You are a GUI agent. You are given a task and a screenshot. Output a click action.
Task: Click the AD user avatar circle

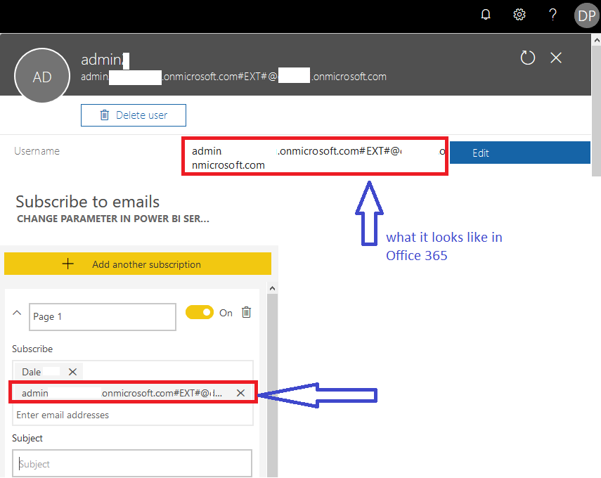[x=42, y=75]
